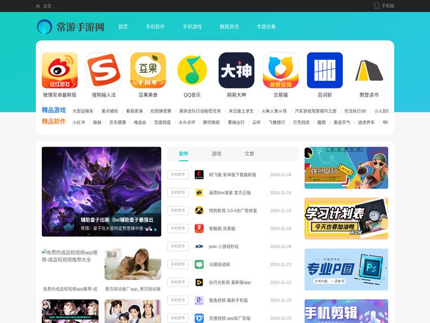
Task: Open the 黄页网站推广app girl thumbnail
Action: (133, 264)
